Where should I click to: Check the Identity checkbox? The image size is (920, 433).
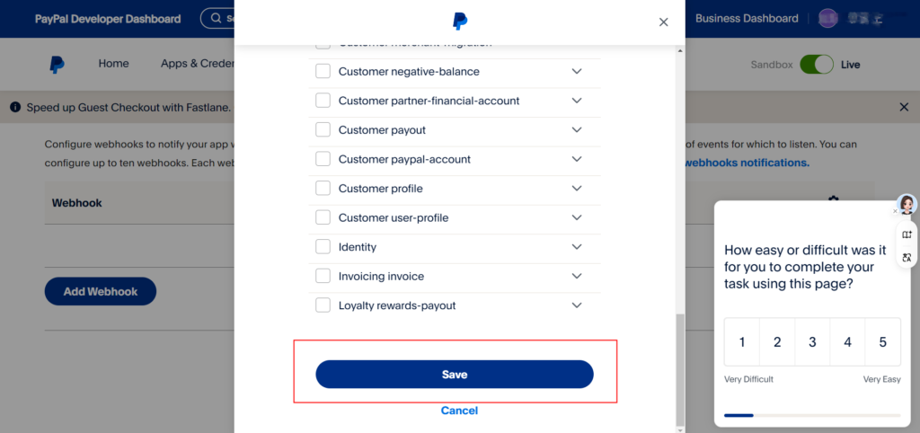click(x=323, y=247)
